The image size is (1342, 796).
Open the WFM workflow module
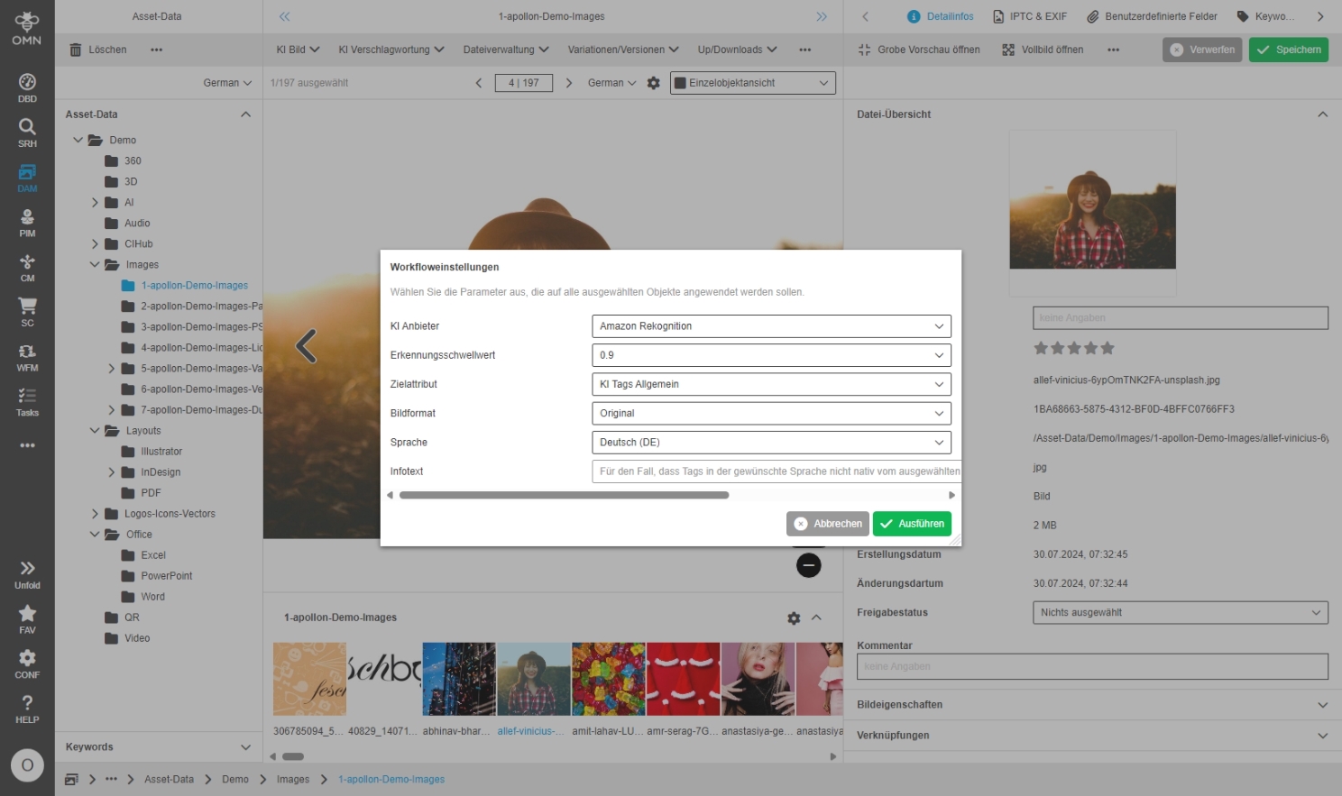point(27,356)
